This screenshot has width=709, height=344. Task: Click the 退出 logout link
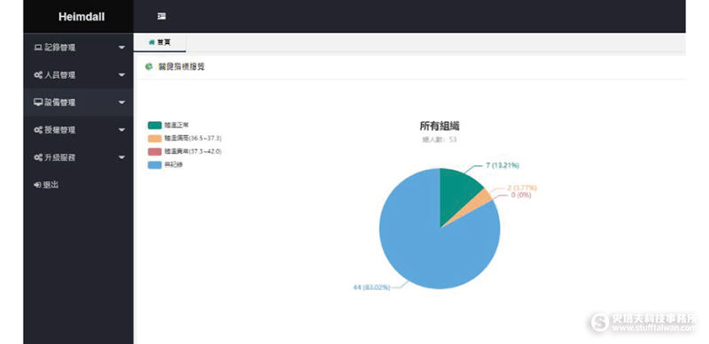51,185
